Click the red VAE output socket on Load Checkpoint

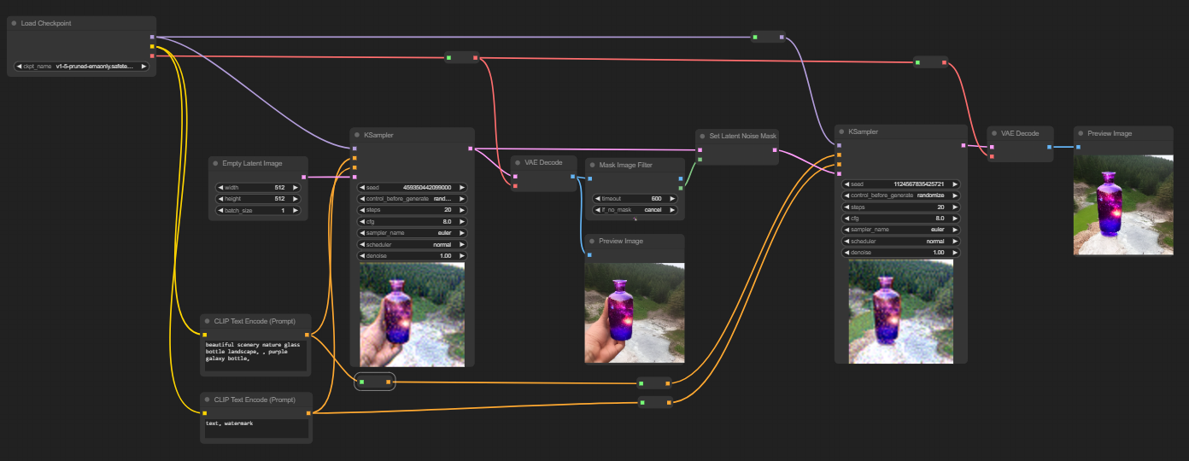coord(152,55)
